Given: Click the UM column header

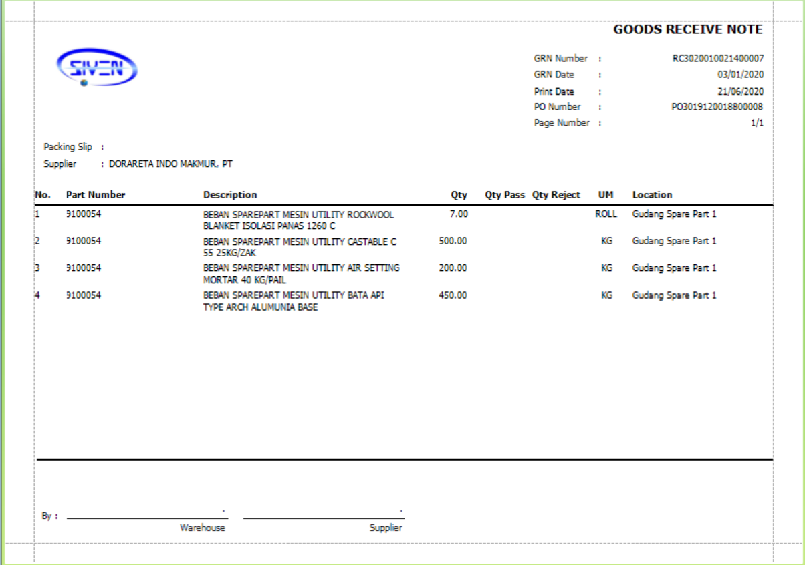Looking at the screenshot, I should click(x=606, y=195).
